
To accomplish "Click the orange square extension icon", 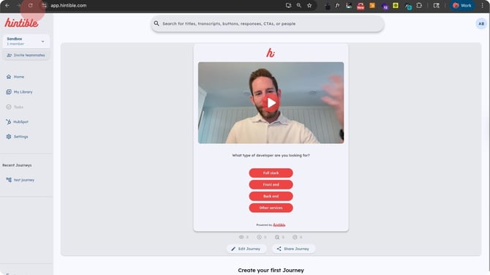I will click(372, 5).
